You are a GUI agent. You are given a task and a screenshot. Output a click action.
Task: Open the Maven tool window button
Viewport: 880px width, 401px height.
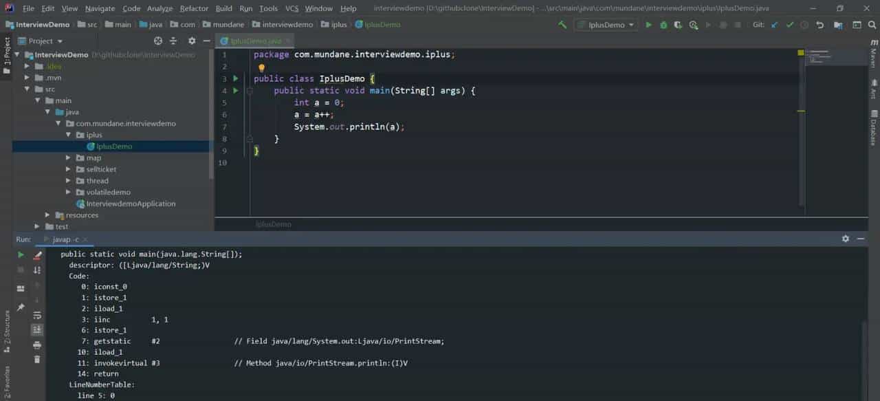click(873, 54)
